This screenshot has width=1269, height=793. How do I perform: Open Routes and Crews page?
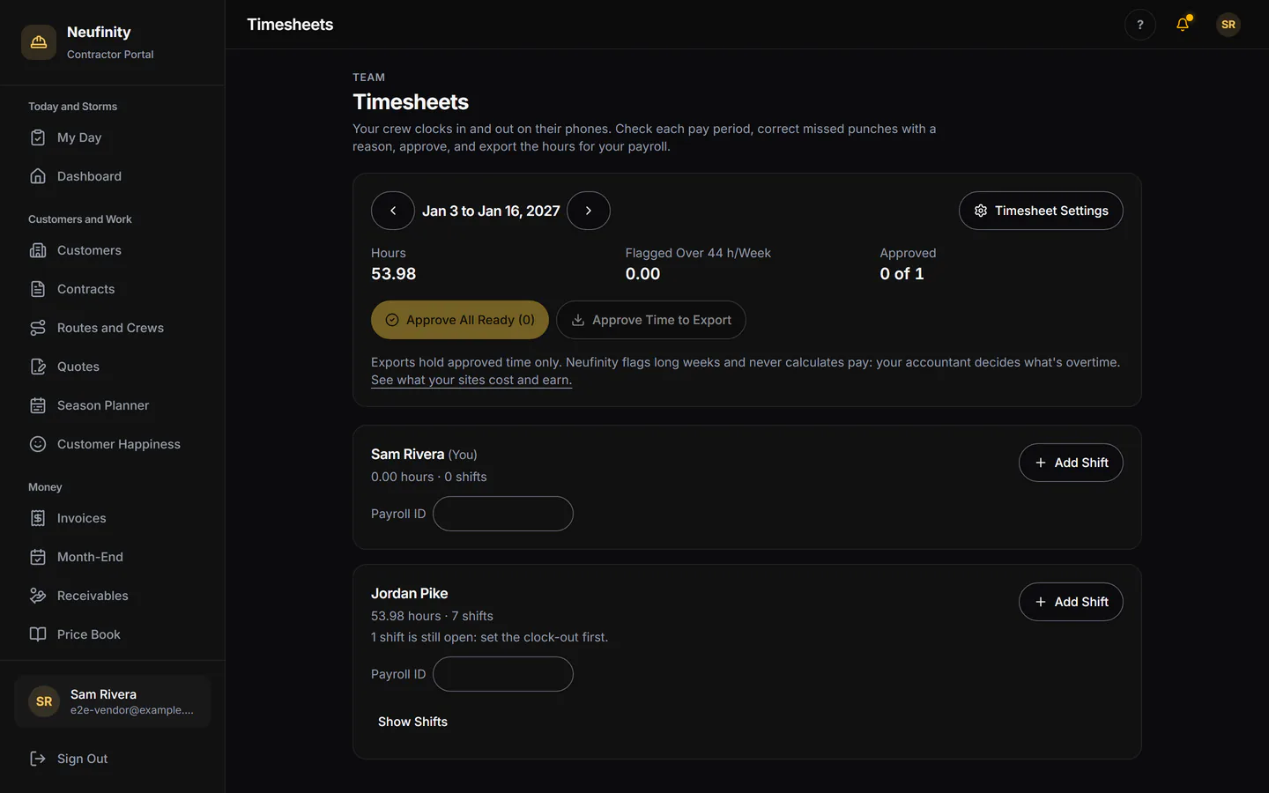tap(112, 328)
